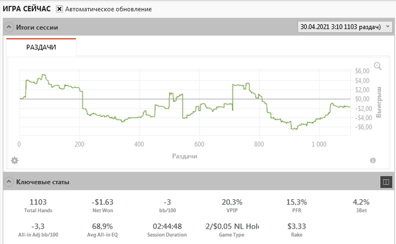396x244 pixels.
Task: Toggle Автоматическое обновление checkbox
Action: coord(59,10)
